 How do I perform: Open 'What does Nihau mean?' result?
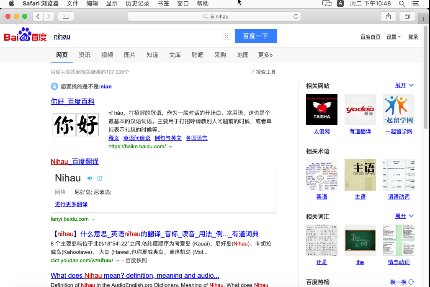(x=135, y=275)
